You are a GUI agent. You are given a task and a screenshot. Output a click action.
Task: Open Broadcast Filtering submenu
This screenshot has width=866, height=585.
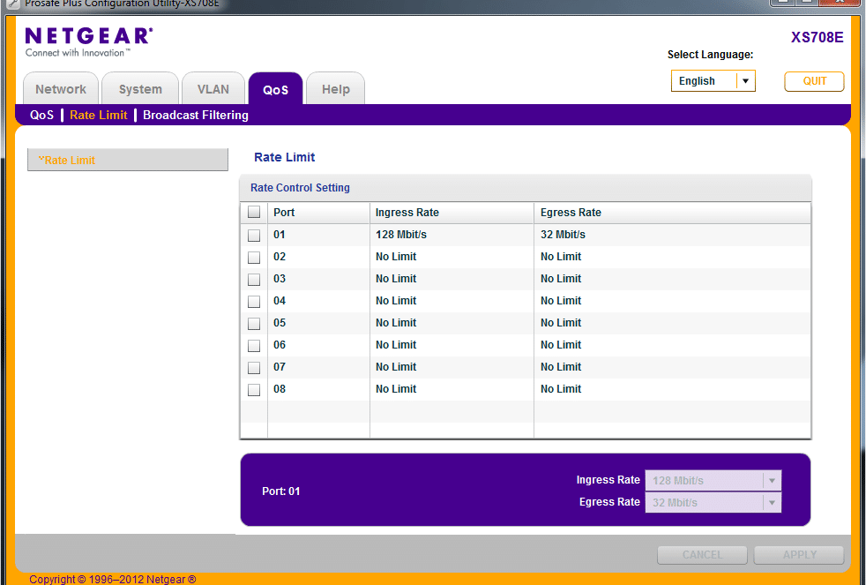click(196, 115)
